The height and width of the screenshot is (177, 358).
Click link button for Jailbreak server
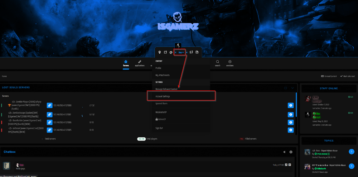(49, 130)
